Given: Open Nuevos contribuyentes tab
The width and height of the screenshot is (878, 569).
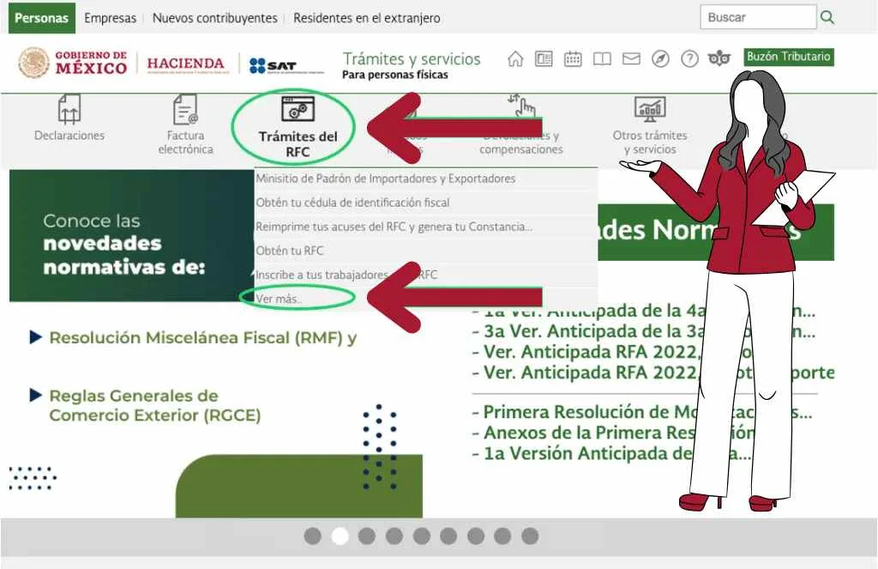Looking at the screenshot, I should tap(214, 18).
